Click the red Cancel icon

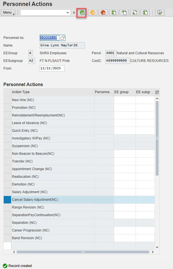point(103,12)
